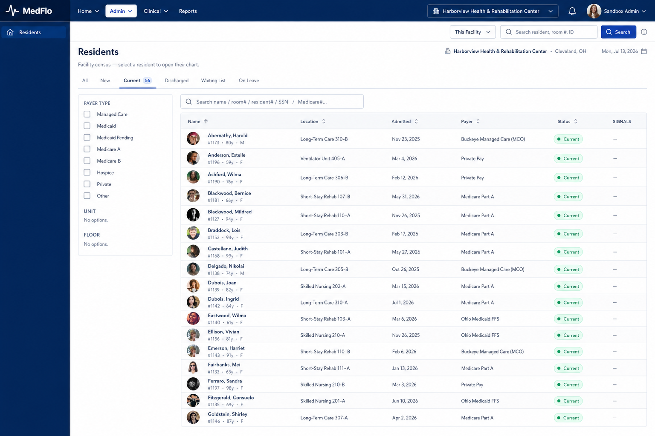This screenshot has width=655, height=436.
Task: Toggle the Other payer checkbox
Action: click(87, 196)
